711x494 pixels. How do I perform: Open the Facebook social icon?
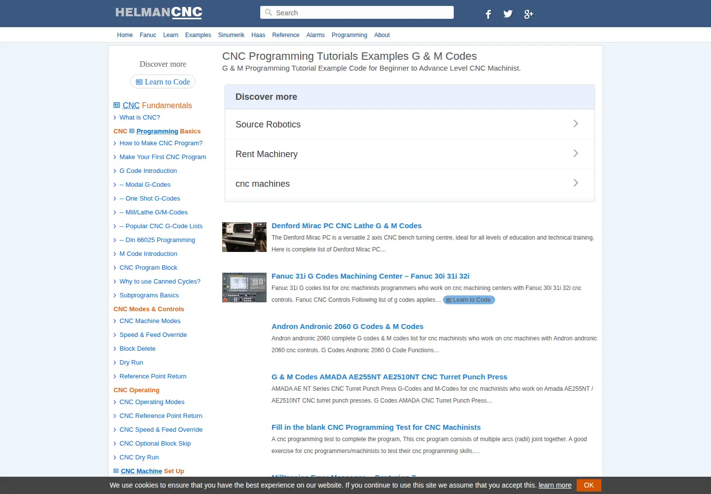pyautogui.click(x=488, y=14)
